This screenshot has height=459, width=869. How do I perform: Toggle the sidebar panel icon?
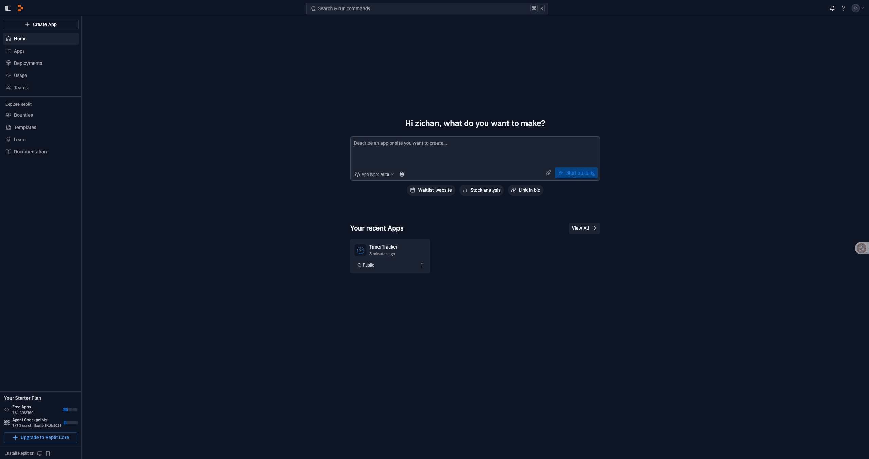(8, 8)
